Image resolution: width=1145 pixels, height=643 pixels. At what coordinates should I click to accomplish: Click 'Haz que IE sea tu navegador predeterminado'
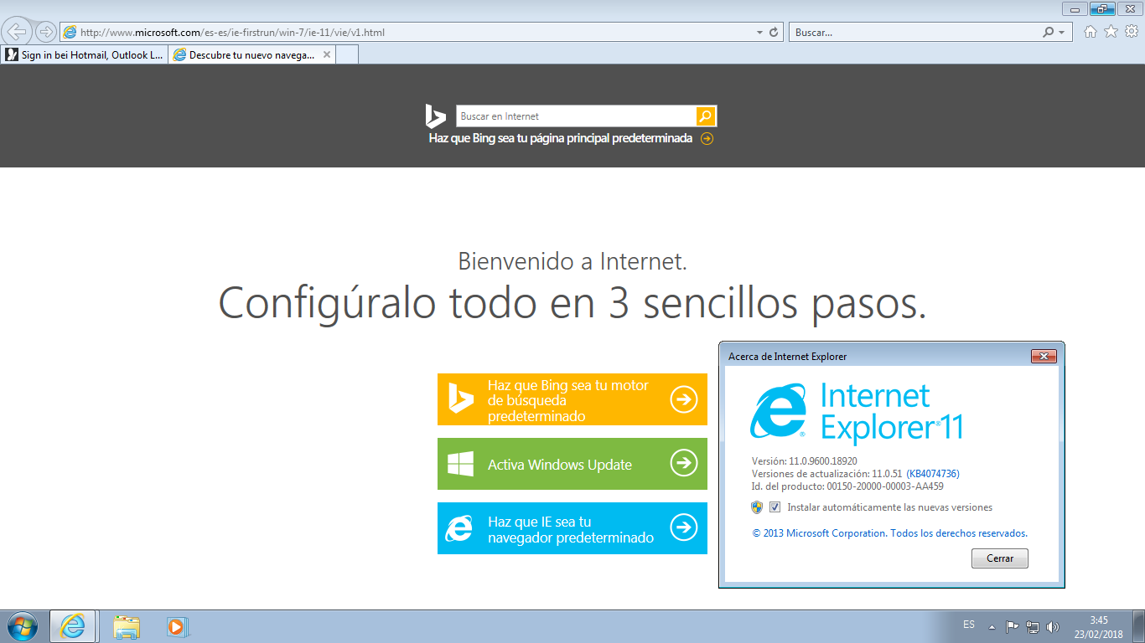(572, 528)
